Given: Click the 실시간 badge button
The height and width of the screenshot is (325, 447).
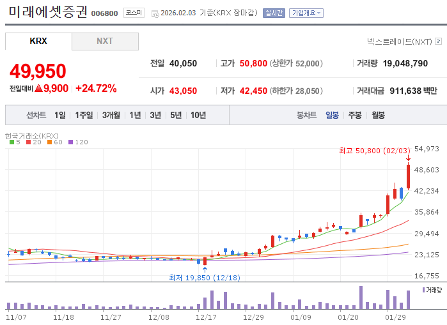Looking at the screenshot, I should (274, 13).
